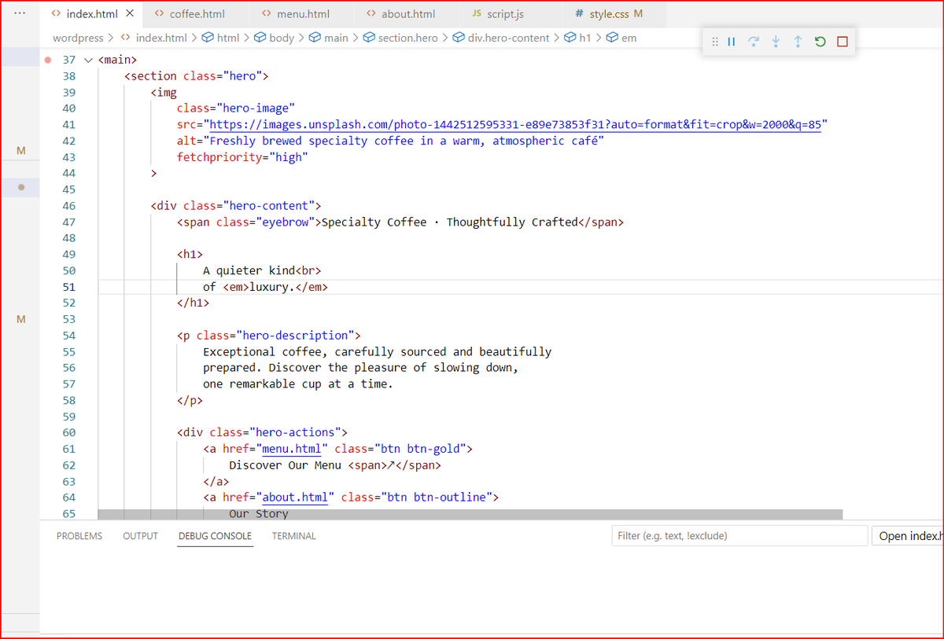The image size is (944, 639).
Task: Expand the section.hero breadcrumb
Action: (x=400, y=38)
